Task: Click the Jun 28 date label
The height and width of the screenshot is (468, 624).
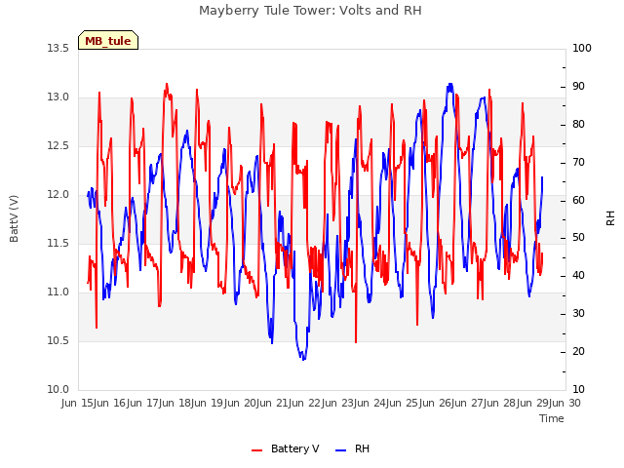Action: point(499,403)
